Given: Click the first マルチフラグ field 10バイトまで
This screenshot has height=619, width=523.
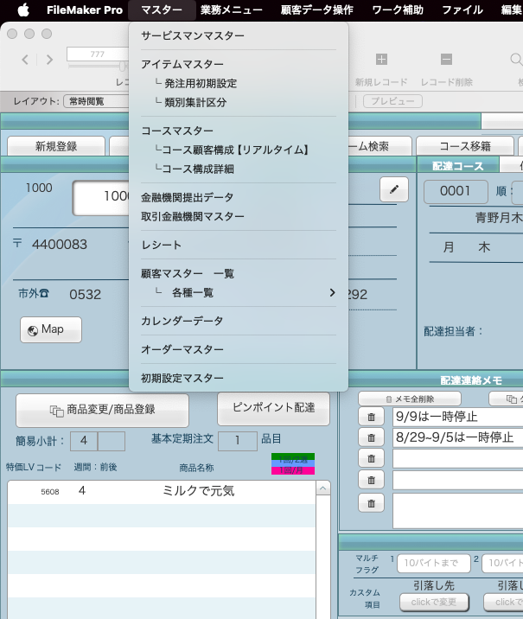Looking at the screenshot, I should 433,563.
